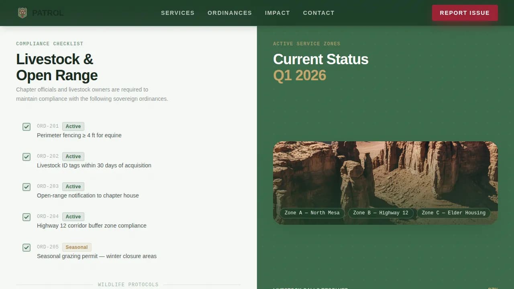
Task: Click the Active badge beside ORD-201
Action: [73, 126]
